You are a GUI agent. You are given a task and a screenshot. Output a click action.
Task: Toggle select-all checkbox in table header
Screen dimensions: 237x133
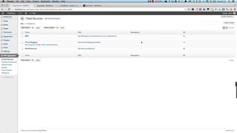pos(22,33)
